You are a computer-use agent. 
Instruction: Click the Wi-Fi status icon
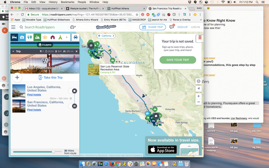223,2
